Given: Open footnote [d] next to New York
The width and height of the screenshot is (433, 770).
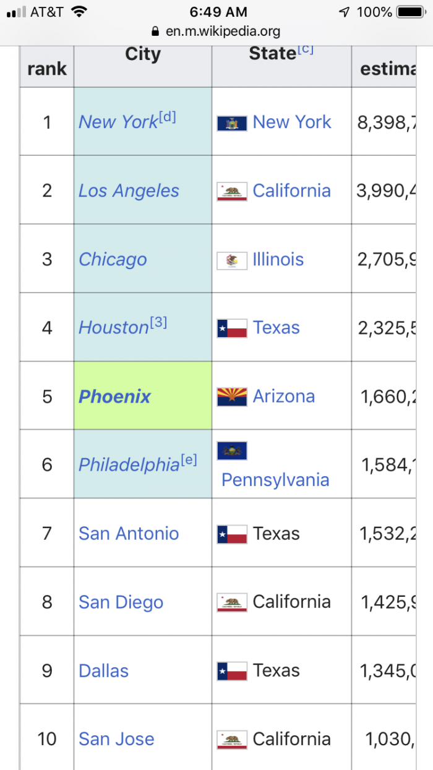Looking at the screenshot, I should tap(168, 117).
